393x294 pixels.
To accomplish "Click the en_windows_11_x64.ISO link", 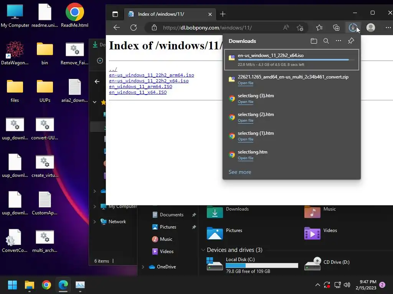I will coord(138,92).
